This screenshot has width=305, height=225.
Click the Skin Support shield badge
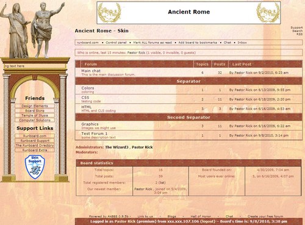35,167
